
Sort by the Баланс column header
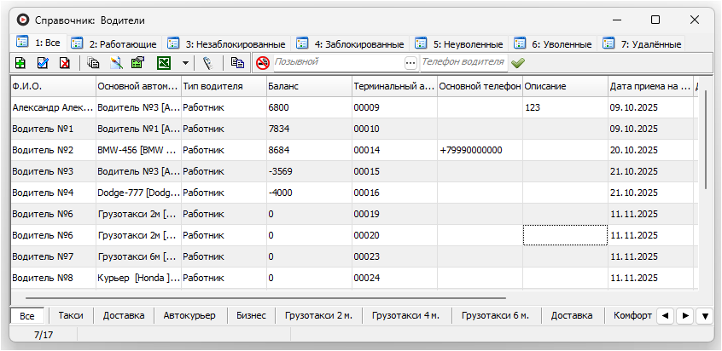tap(309, 86)
